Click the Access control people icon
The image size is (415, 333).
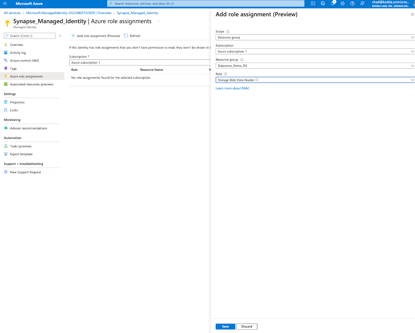(x=6, y=61)
